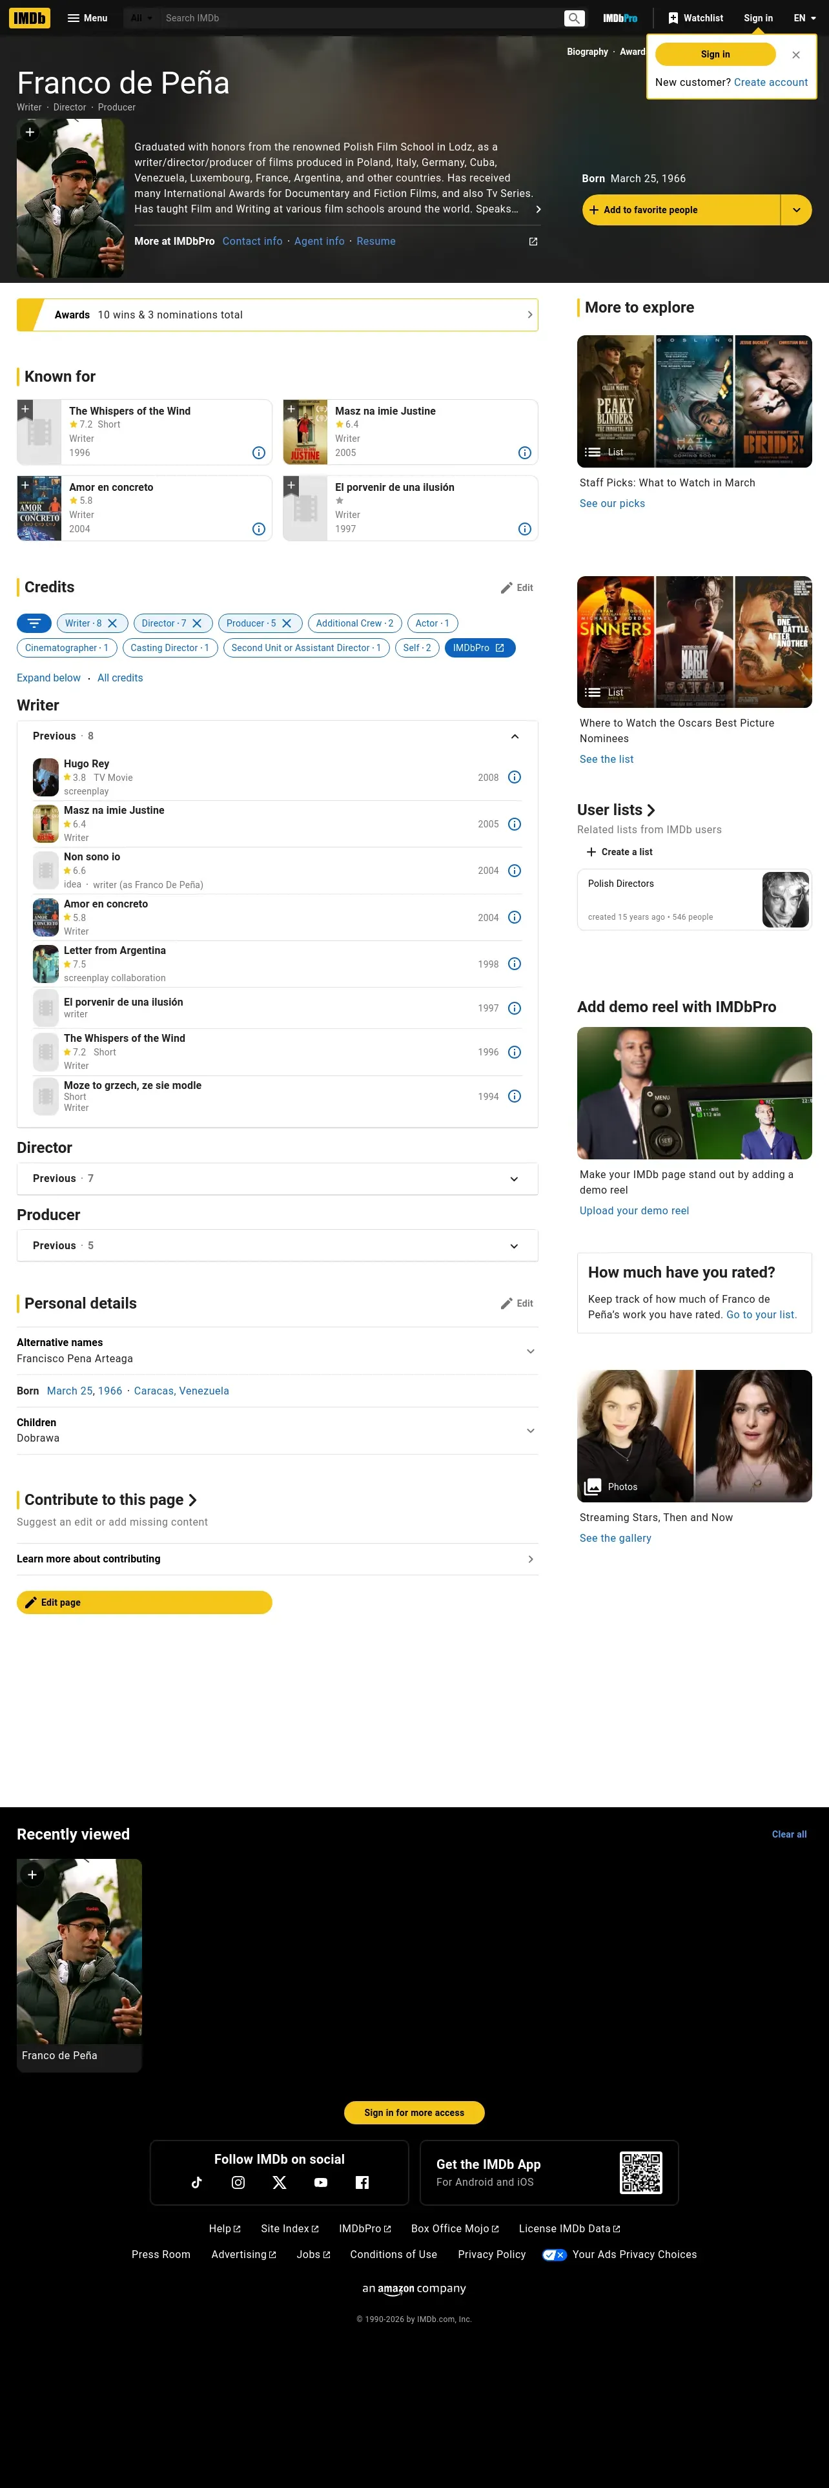Open IMDb Instagram social icon
This screenshot has height=2488, width=829.
tap(238, 2182)
